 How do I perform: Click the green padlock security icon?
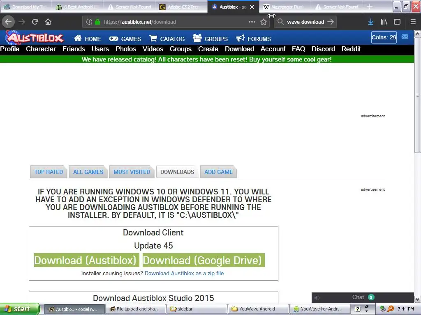point(97,22)
